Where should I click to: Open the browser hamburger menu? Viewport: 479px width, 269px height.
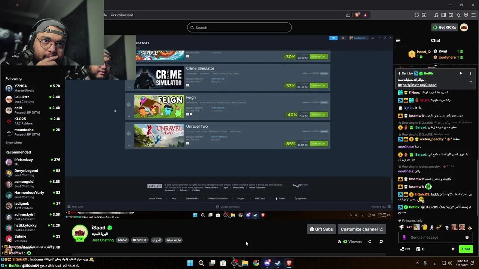[474, 15]
